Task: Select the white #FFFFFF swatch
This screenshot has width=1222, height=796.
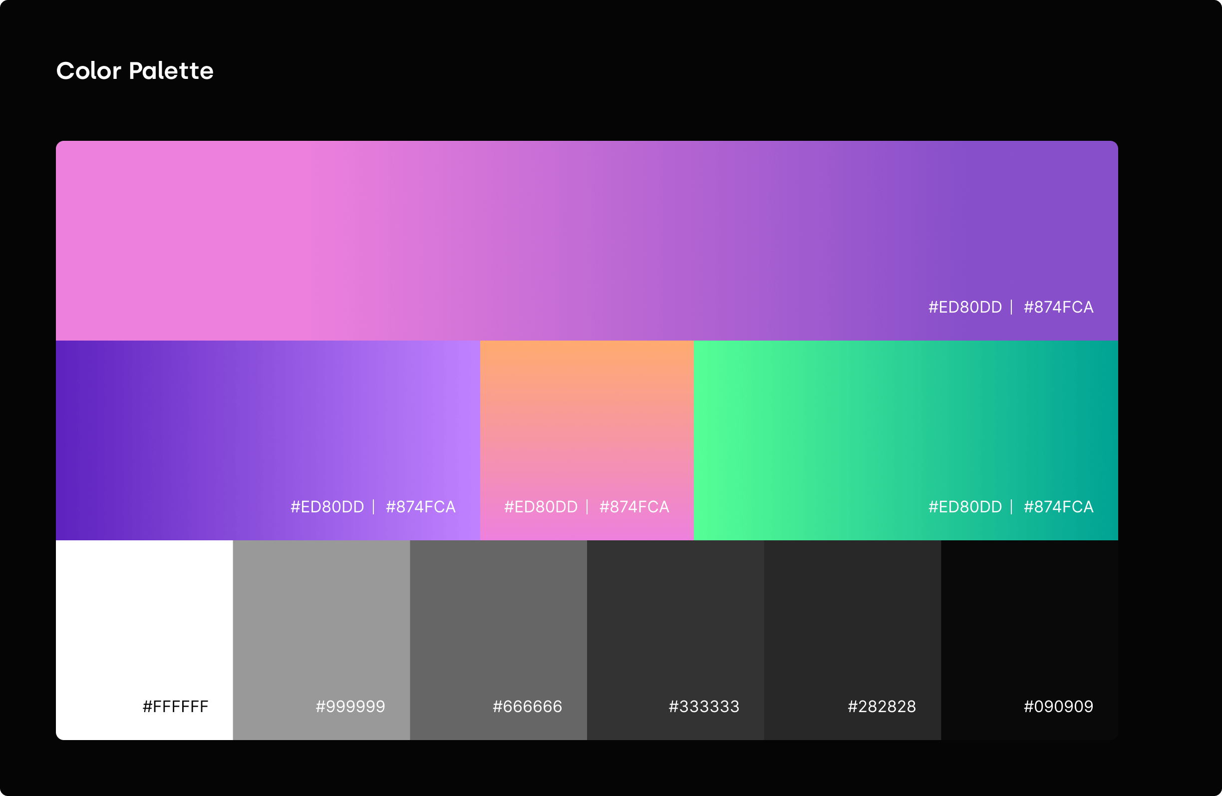Action: coord(144,640)
